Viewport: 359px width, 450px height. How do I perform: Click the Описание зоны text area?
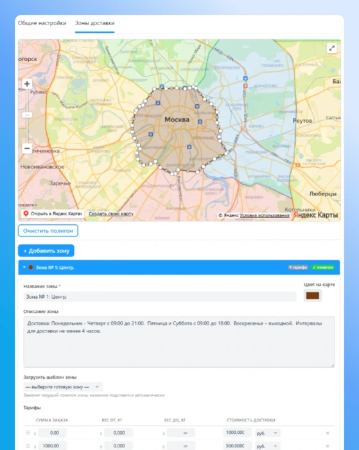click(179, 342)
